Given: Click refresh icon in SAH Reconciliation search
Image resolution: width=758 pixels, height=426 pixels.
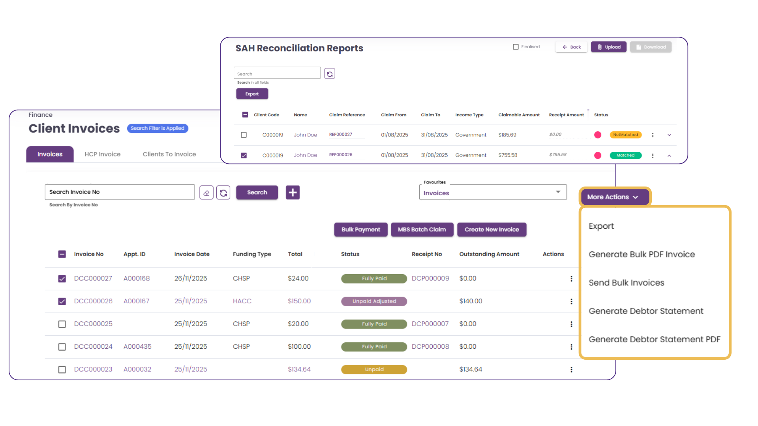Looking at the screenshot, I should coord(330,74).
